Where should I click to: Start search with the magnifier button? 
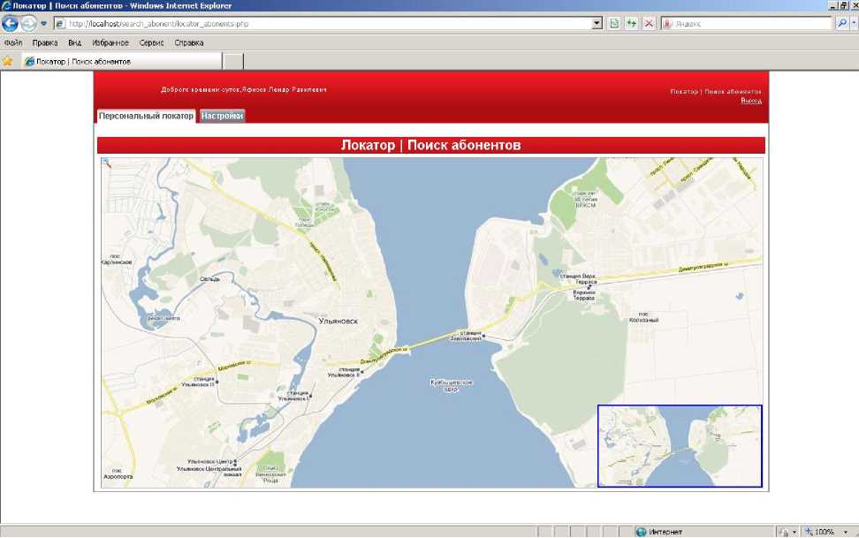pyautogui.click(x=842, y=24)
